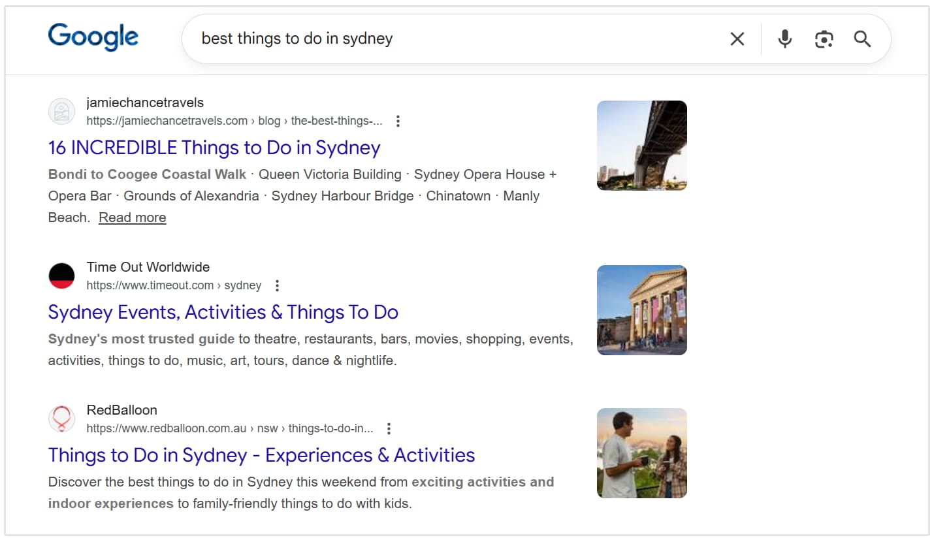This screenshot has height=542, width=934.
Task: Click the magnifying glass search icon
Action: (x=862, y=39)
